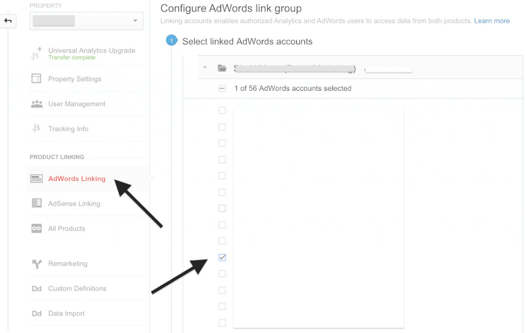525x333 pixels.
Task: Select AdWords Linking label
Action: coord(77,179)
